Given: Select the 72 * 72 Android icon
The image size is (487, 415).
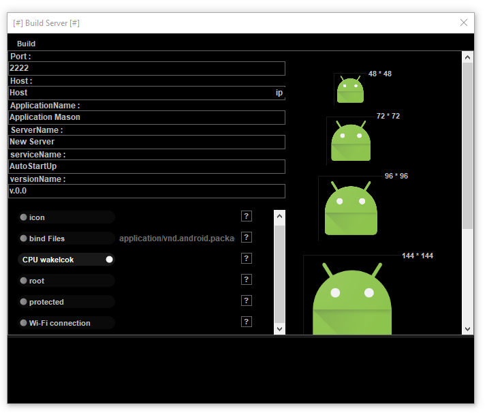Looking at the screenshot, I should coord(351,140).
